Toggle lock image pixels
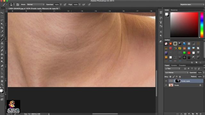205x115 pixels. pos(174,77)
